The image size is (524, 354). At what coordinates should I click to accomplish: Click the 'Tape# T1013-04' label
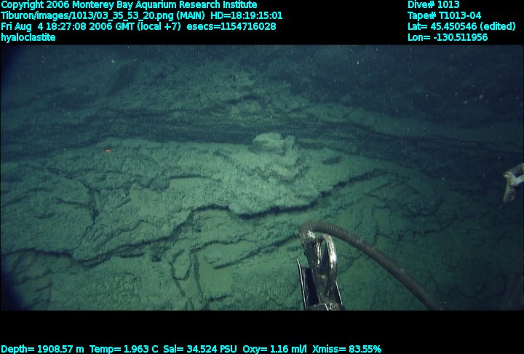[x=444, y=16]
